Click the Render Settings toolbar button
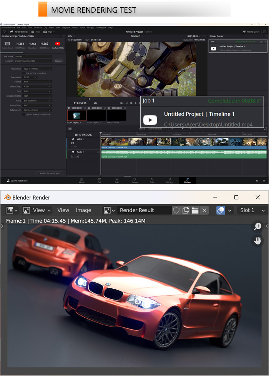Screen dimensions: 269x377 (19, 32)
